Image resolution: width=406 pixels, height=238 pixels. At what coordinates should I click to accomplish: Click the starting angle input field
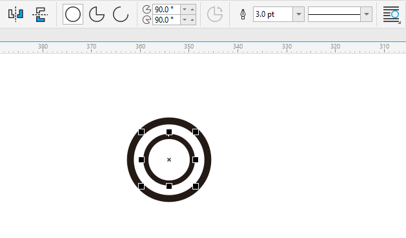point(167,9)
